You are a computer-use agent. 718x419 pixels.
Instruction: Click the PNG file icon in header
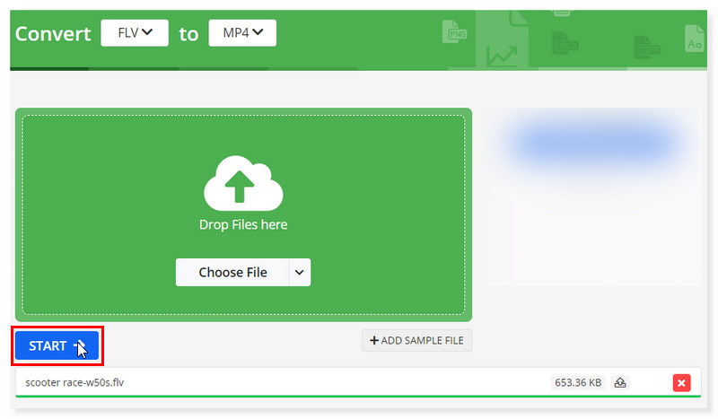pos(455,33)
